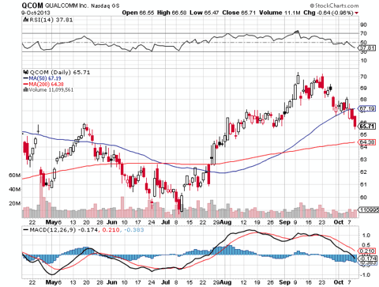This screenshot has height=287, width=379.
Task: Click the RSI(14) 37.81 indicator label
Action: pyautogui.click(x=51, y=20)
